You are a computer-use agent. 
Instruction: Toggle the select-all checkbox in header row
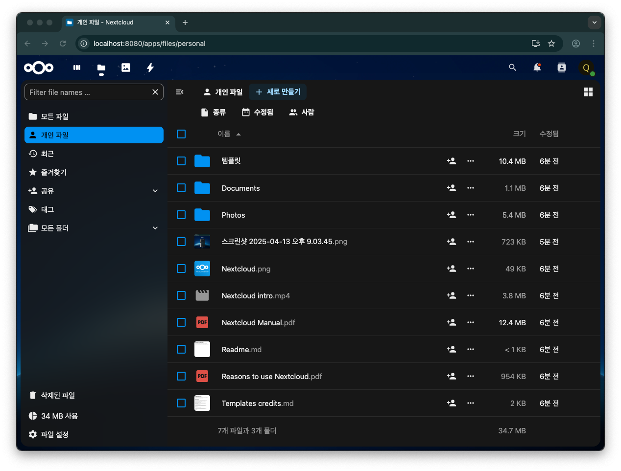pyautogui.click(x=181, y=134)
